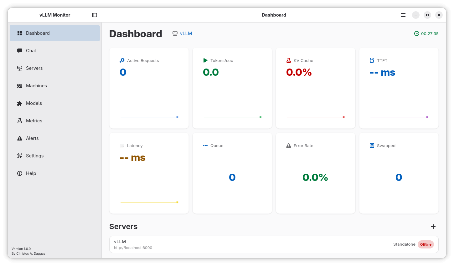The image size is (454, 266).
Task: Go to the Servers page
Action: pos(34,68)
